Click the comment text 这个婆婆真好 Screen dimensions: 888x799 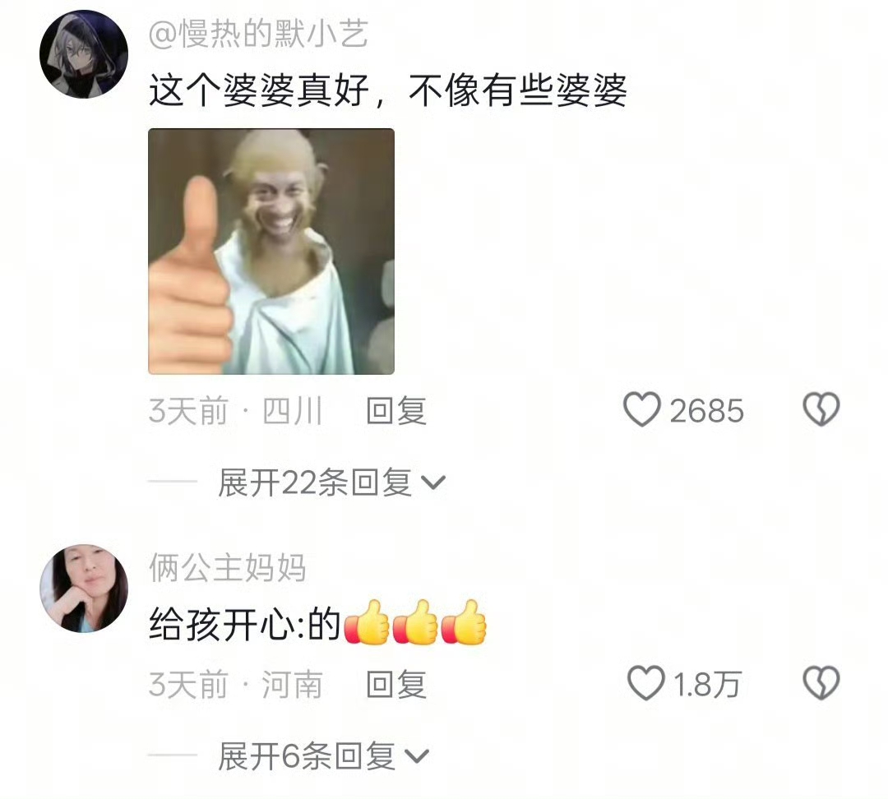[259, 90]
